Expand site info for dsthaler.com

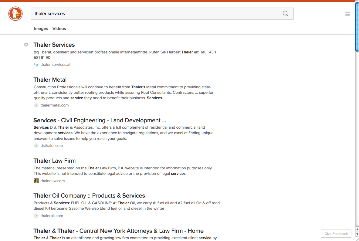click(36, 146)
